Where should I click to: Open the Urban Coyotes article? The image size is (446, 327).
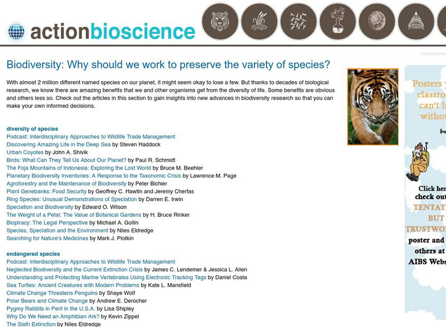coord(25,152)
